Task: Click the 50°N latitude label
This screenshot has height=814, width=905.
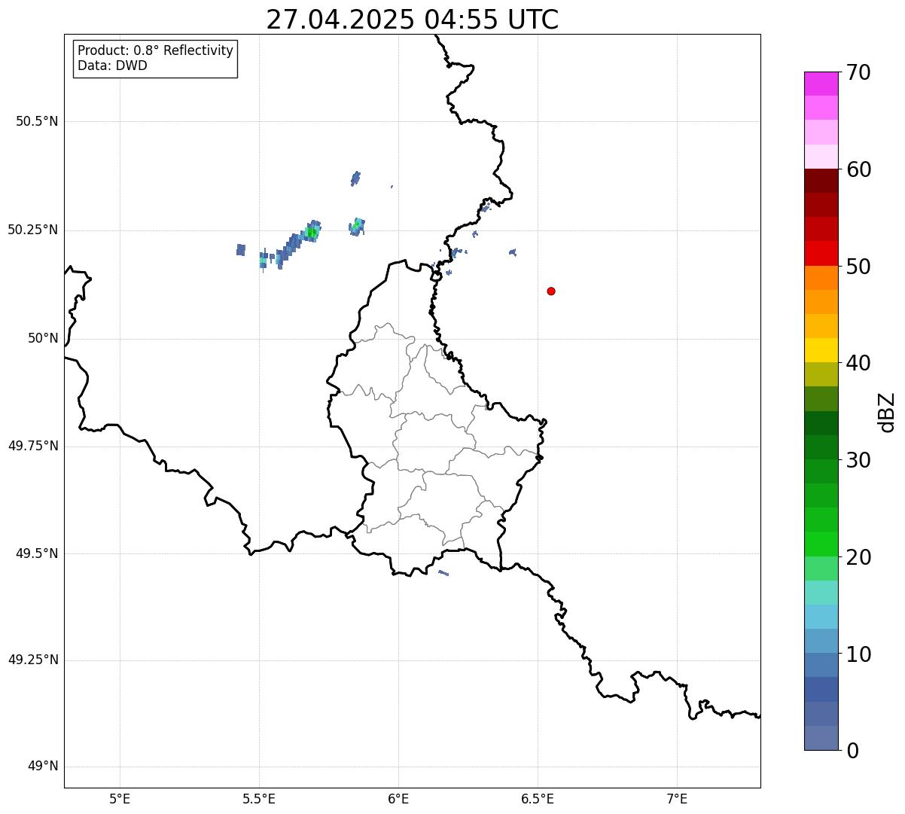Action: click(x=43, y=338)
